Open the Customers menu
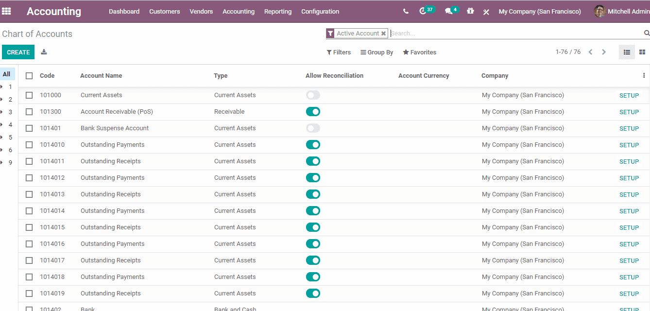 [x=165, y=11]
